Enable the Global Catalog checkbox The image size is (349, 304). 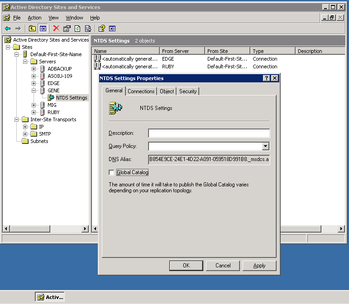click(111, 172)
